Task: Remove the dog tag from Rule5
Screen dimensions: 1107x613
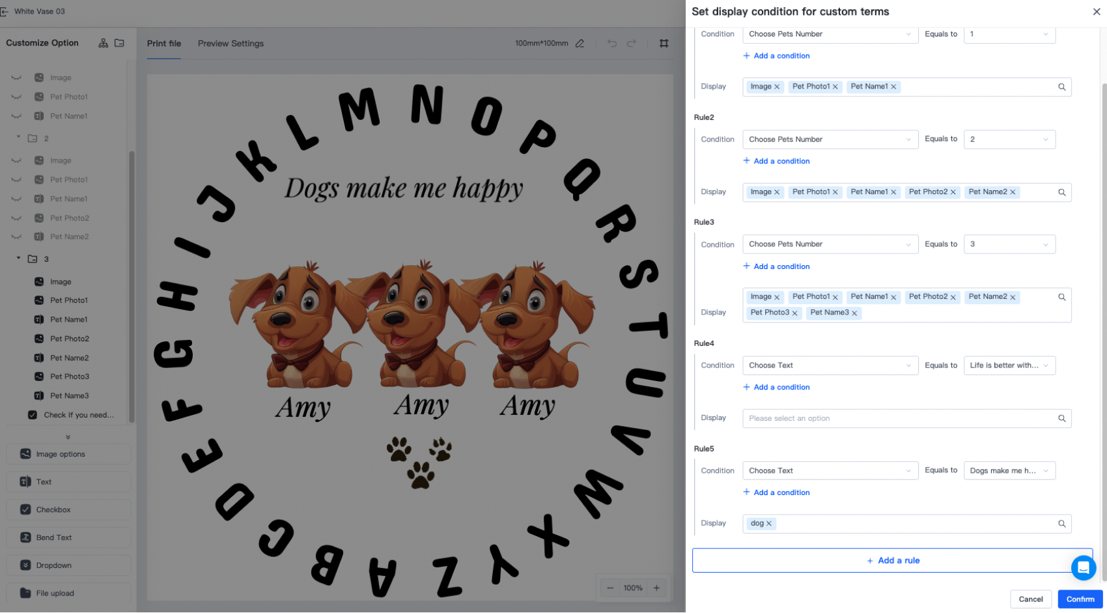Action: [x=769, y=524]
